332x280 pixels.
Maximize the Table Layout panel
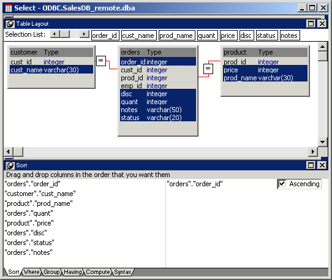pos(311,24)
